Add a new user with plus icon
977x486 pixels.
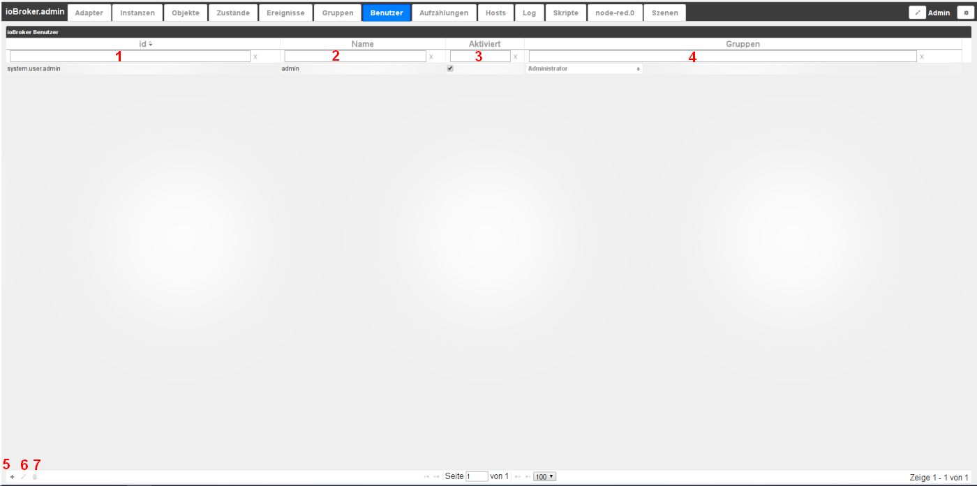[12, 477]
